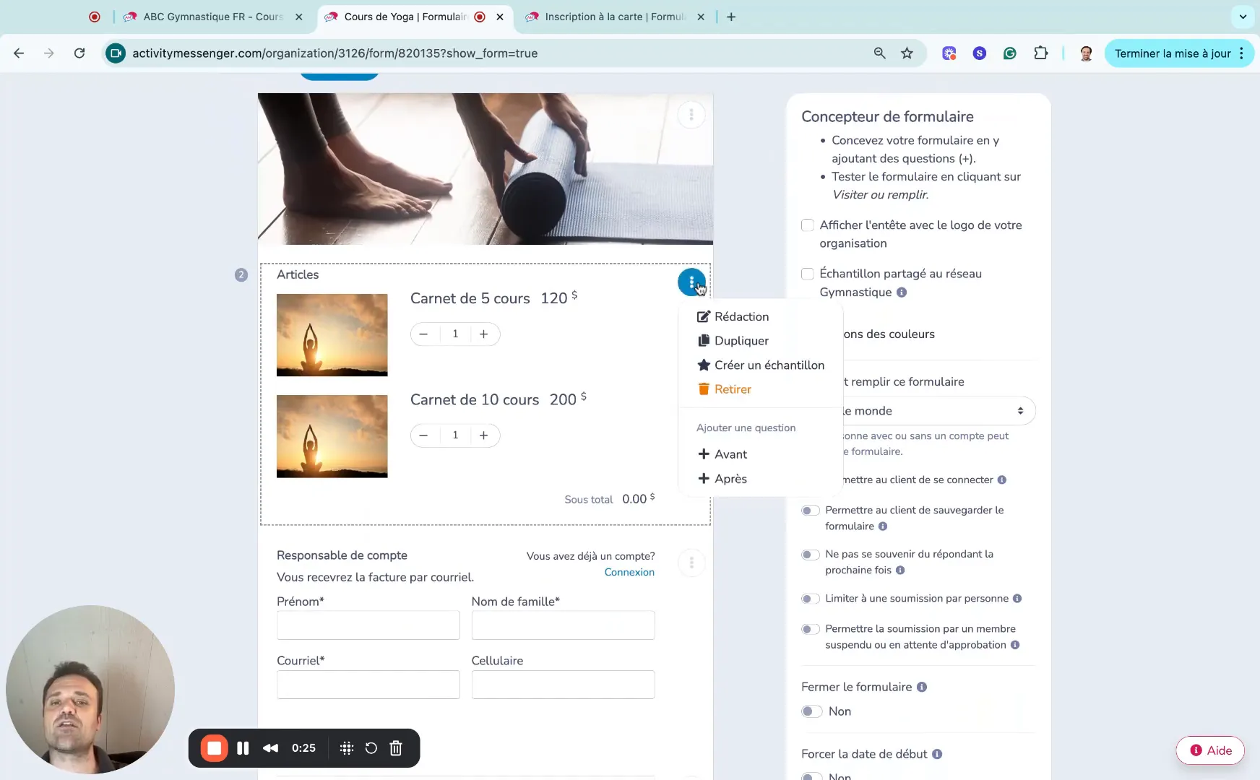1260x780 pixels.
Task: Click the info icon next to Fermer le formulaire
Action: point(923,687)
